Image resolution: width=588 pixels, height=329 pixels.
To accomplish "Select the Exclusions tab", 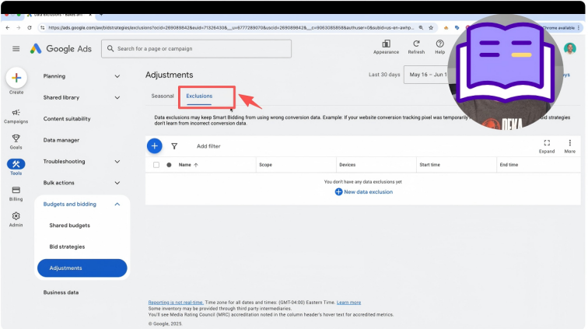I will tap(199, 96).
